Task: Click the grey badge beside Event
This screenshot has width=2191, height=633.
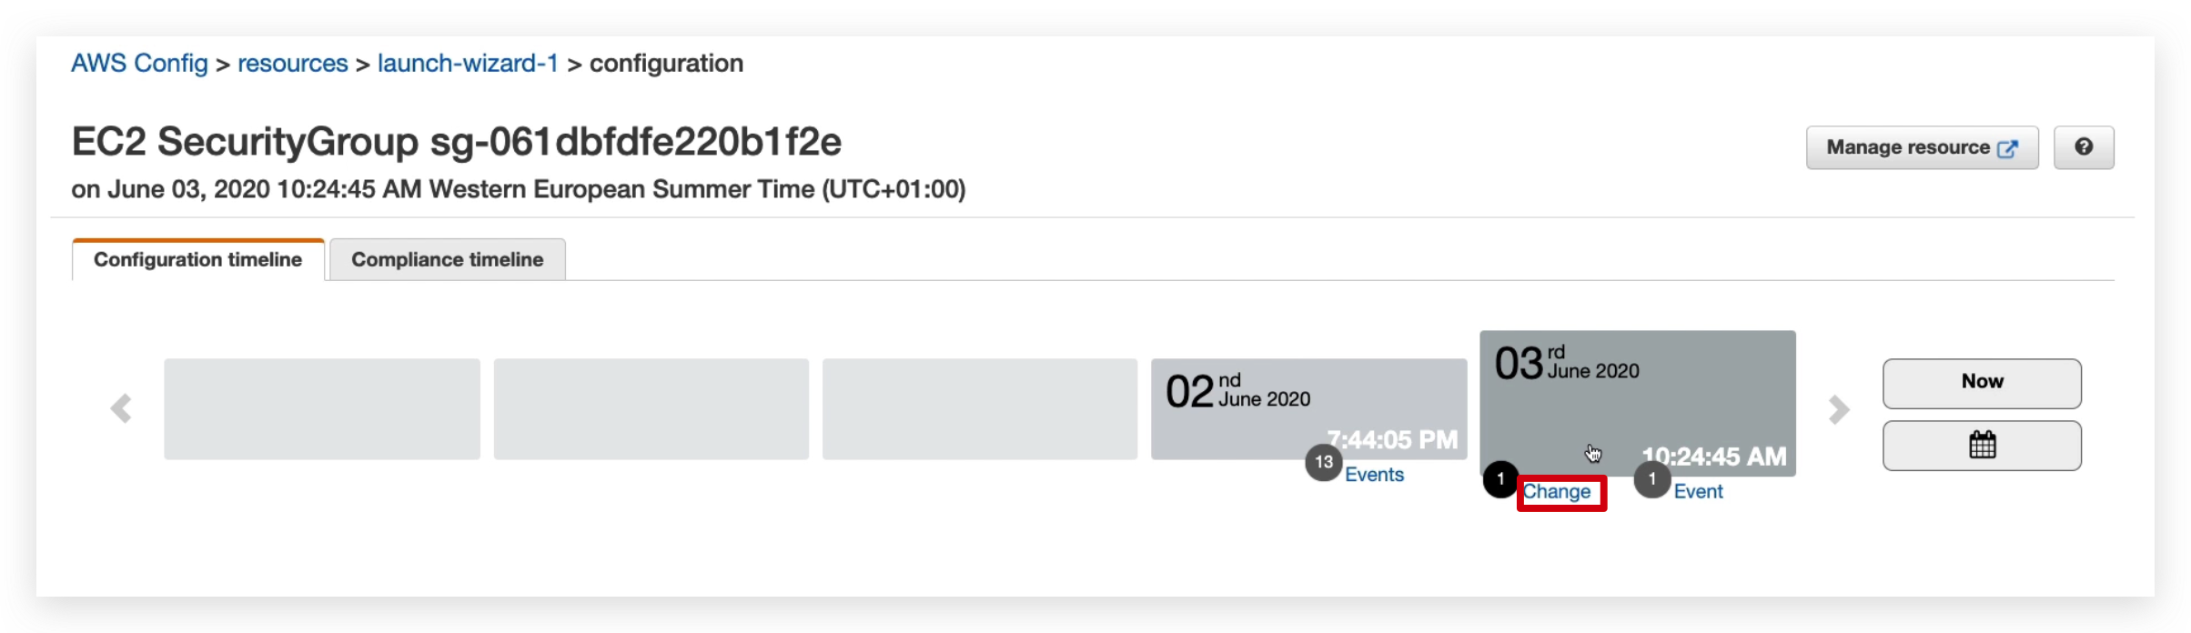Action: [1651, 479]
